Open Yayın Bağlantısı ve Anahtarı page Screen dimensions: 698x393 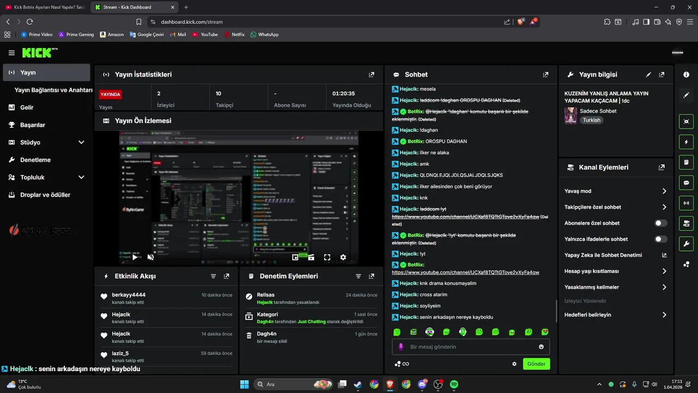(x=53, y=90)
